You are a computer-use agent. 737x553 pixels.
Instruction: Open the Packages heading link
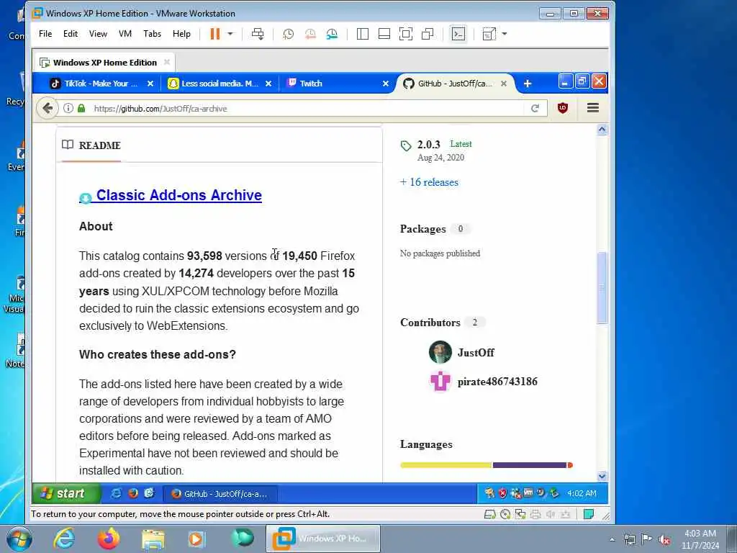click(423, 229)
